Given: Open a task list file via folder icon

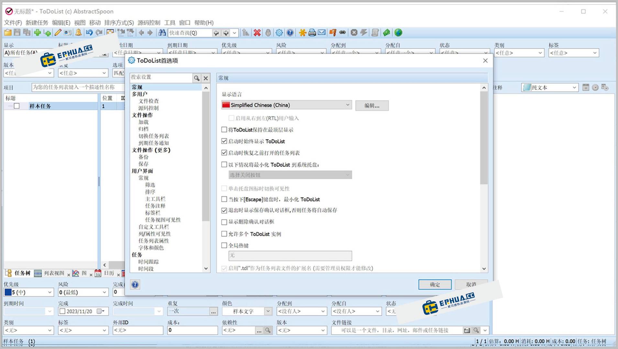Looking at the screenshot, I should pos(7,33).
